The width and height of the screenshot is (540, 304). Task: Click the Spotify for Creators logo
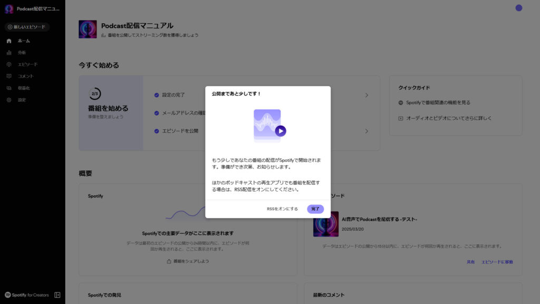click(27, 295)
